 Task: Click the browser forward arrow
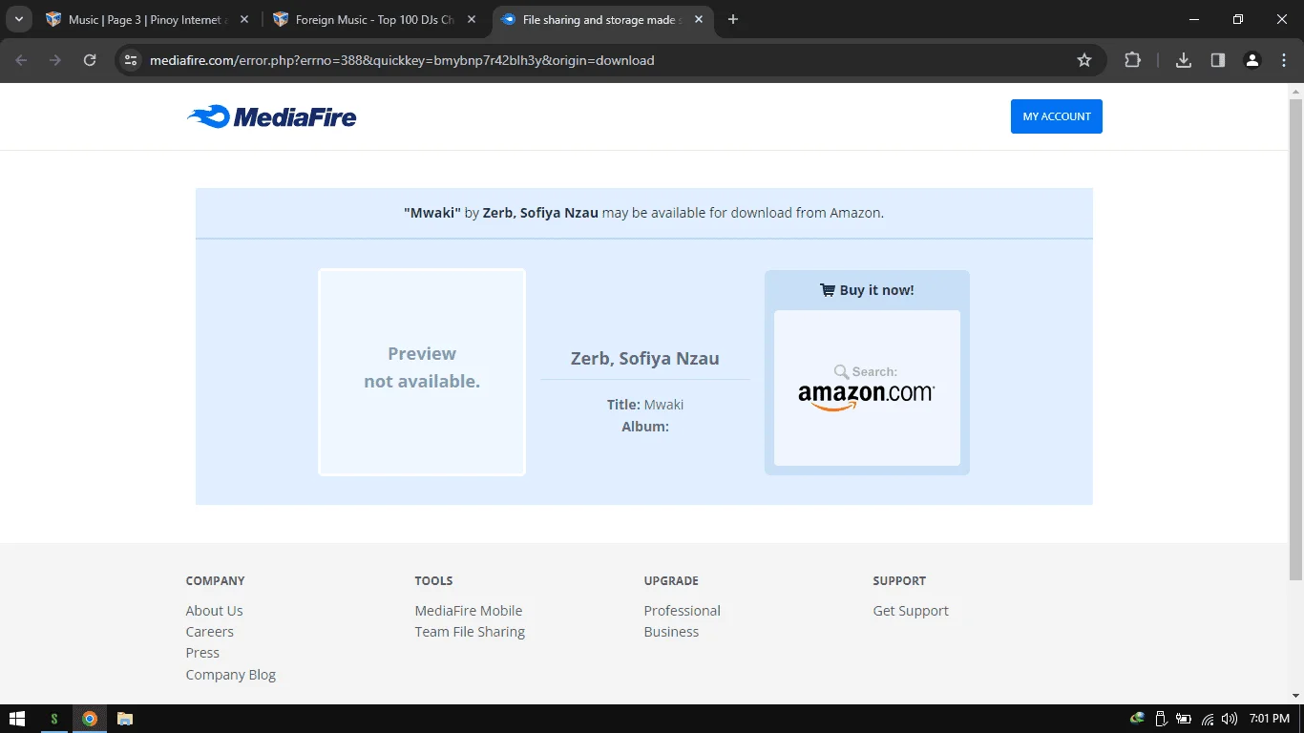(x=55, y=60)
